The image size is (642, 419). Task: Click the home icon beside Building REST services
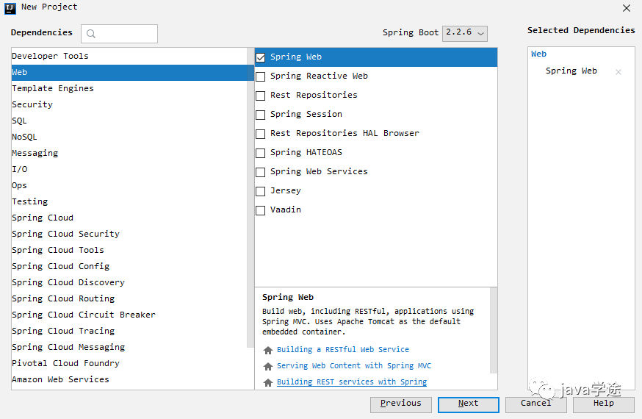pyautogui.click(x=268, y=382)
